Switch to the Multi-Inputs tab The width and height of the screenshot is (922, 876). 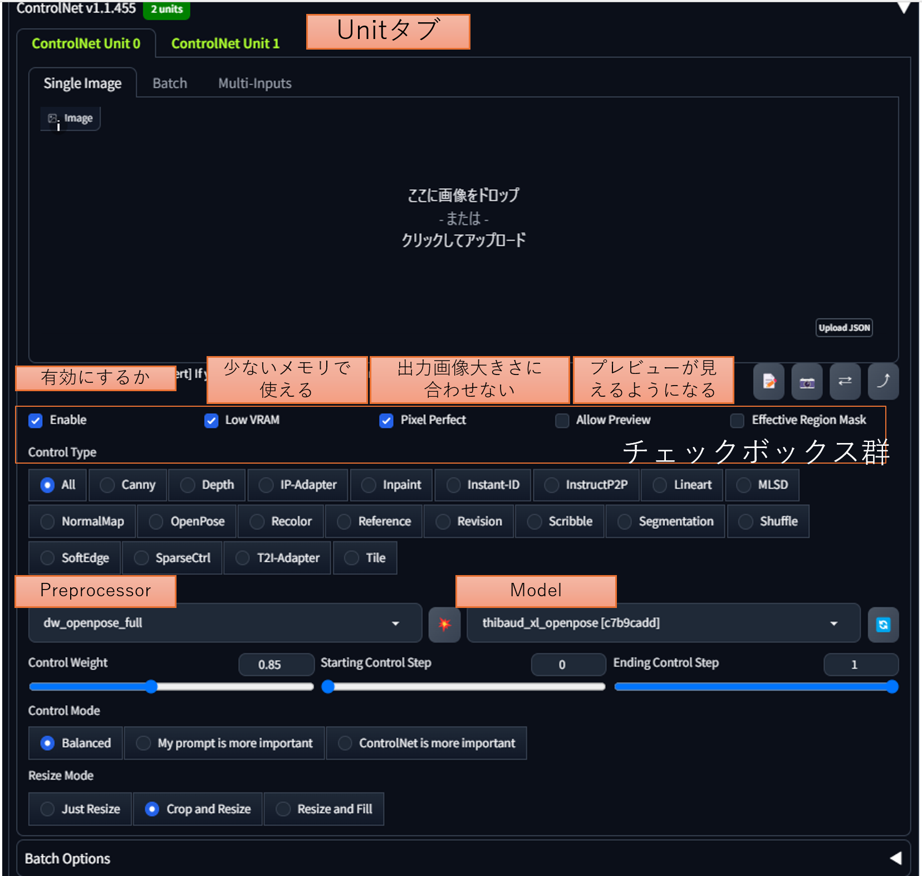click(254, 83)
